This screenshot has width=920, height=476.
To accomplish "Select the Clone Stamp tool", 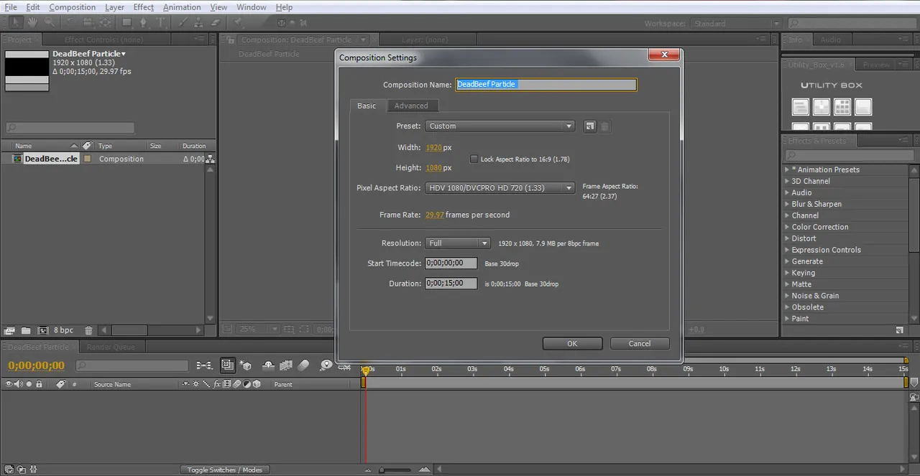I will pyautogui.click(x=200, y=23).
